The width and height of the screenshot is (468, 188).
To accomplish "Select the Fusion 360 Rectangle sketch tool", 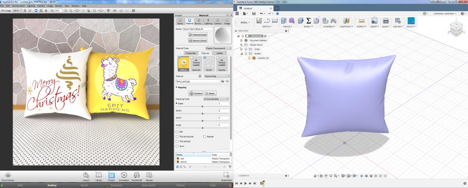I will coord(275,21).
